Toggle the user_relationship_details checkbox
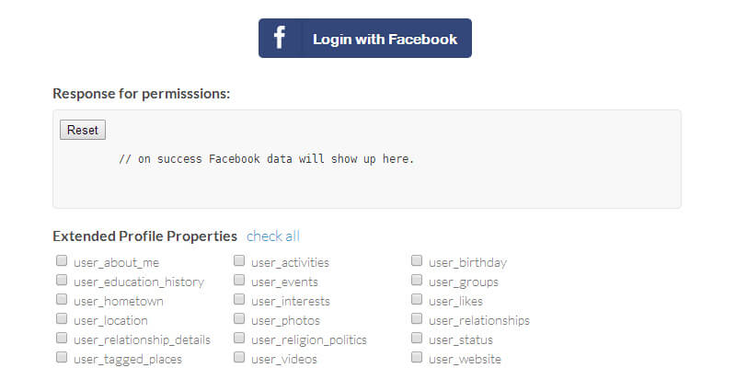736x368 pixels. pos(62,339)
